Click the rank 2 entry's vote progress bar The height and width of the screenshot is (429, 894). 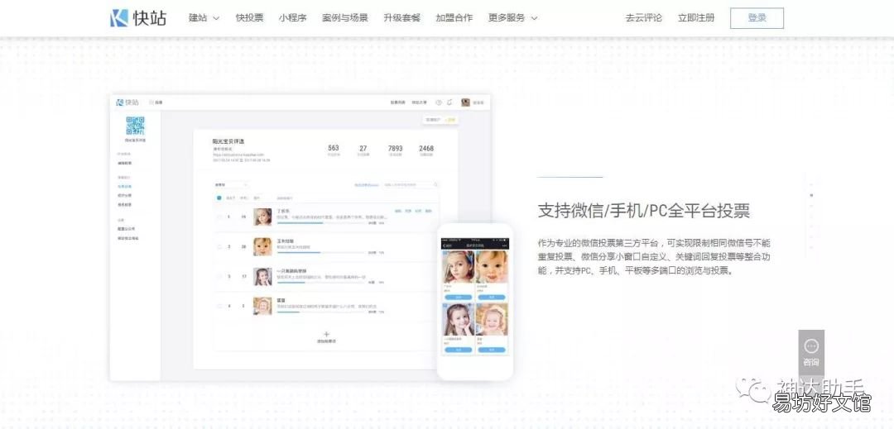click(x=321, y=252)
